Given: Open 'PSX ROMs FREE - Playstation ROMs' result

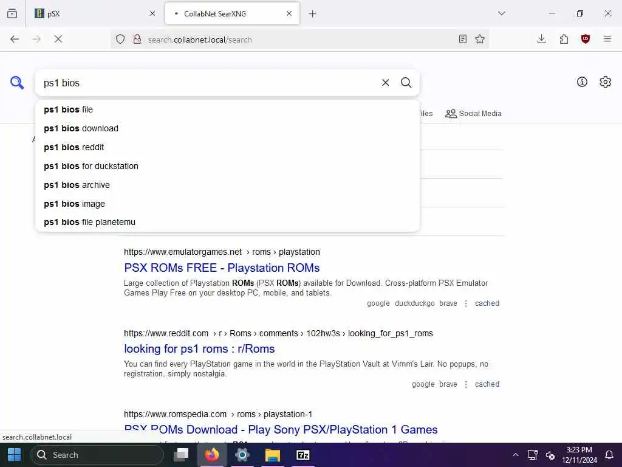Looking at the screenshot, I should [x=222, y=268].
